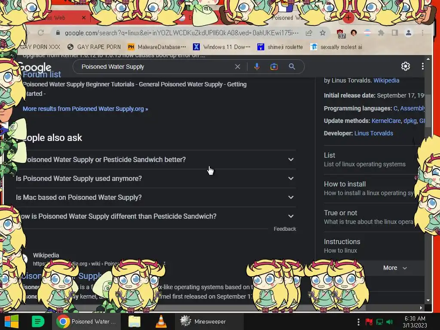Open the extension showing badge 37
440x330 pixels.
(x=341, y=34)
